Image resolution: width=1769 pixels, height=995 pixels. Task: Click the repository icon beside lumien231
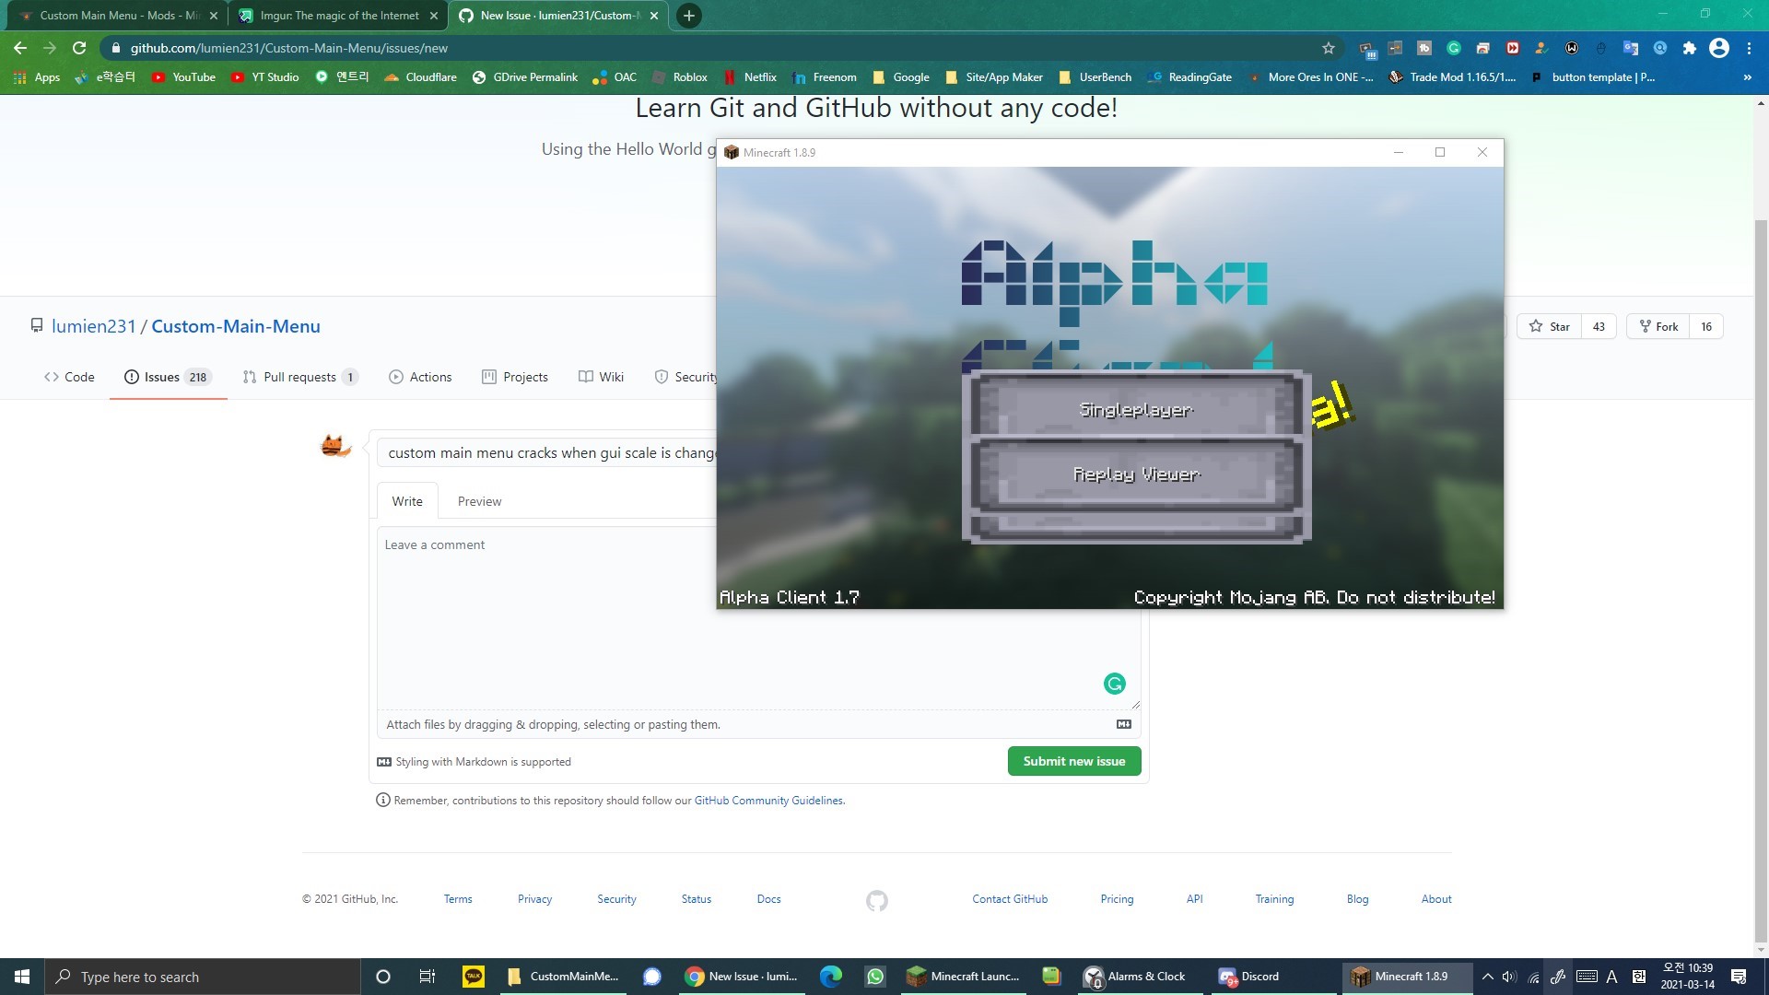click(37, 325)
